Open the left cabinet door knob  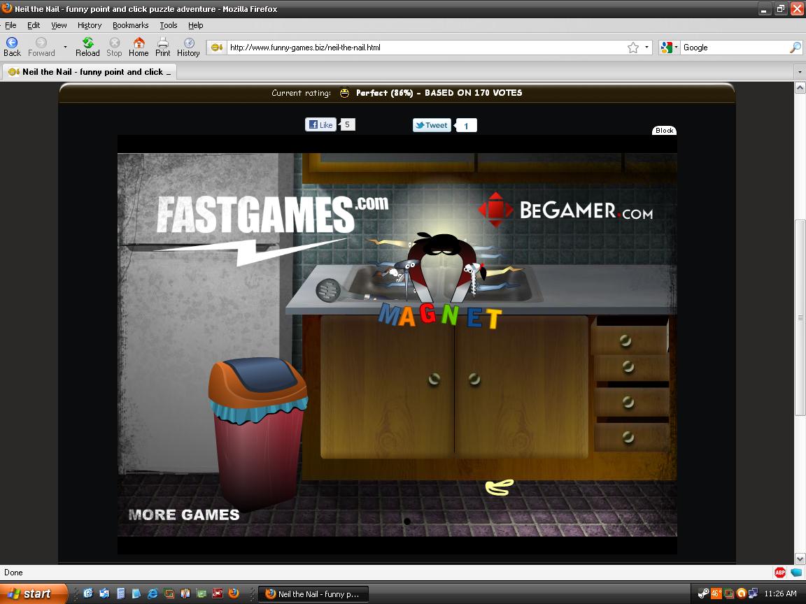[434, 380]
